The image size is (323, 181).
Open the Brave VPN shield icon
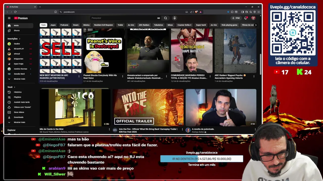coord(255,12)
